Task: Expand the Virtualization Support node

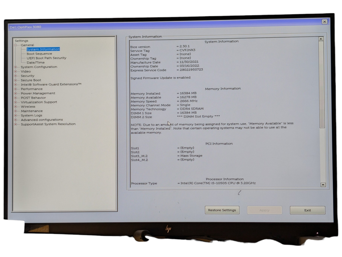Action: pyautogui.click(x=15, y=102)
